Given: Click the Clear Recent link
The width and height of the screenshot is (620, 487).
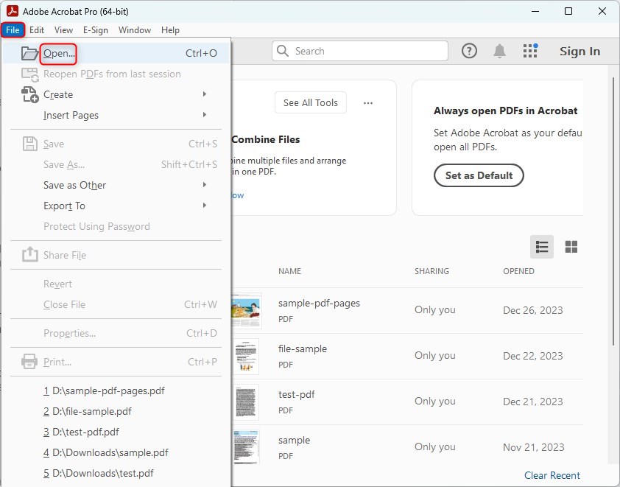Looking at the screenshot, I should [x=552, y=475].
